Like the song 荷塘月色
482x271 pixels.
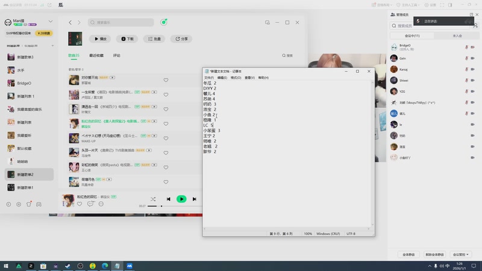point(166,182)
